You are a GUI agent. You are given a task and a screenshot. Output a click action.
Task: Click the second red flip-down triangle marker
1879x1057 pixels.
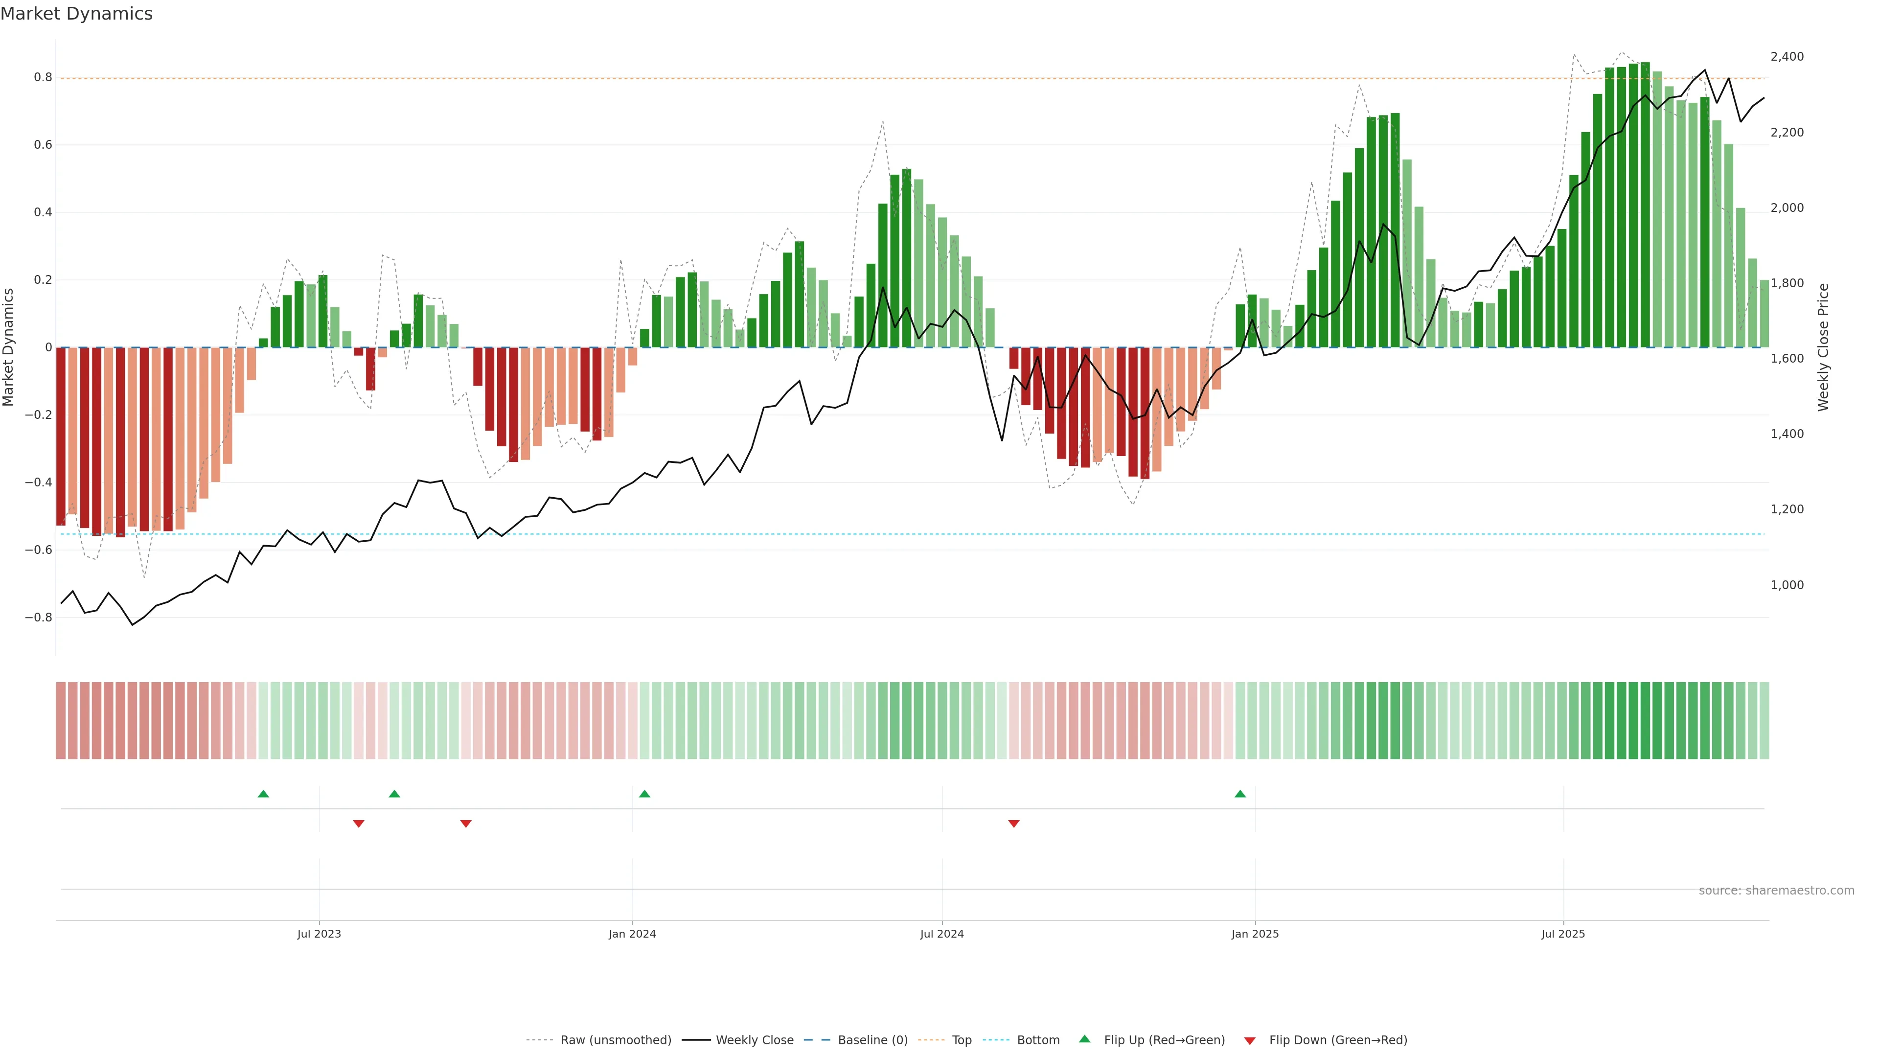[x=465, y=824]
